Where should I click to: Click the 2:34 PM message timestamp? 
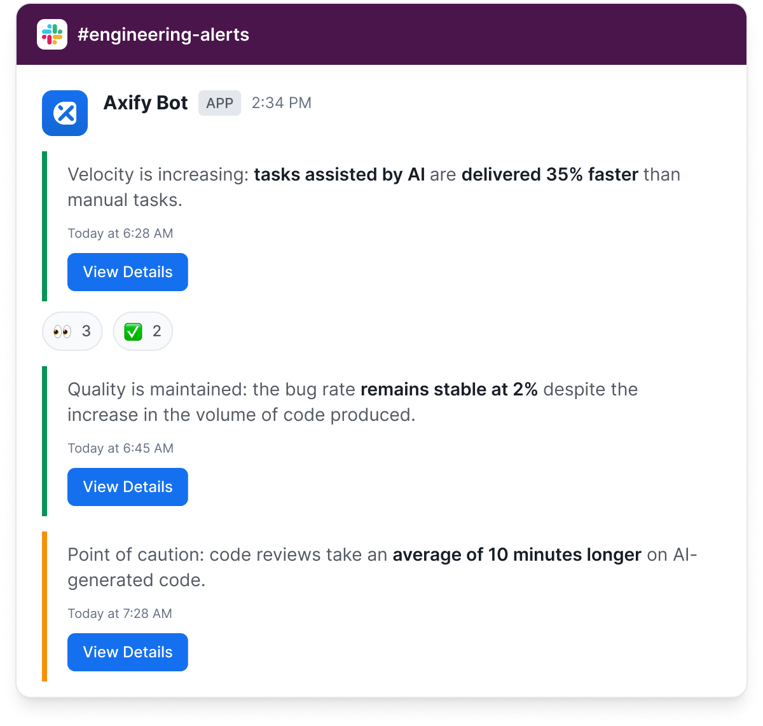[x=282, y=103]
